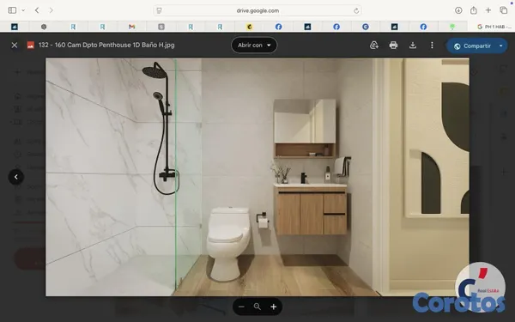Open the sidebar tab group dropdown chevron
Viewport: 515px width, 322px height.
click(x=23, y=10)
